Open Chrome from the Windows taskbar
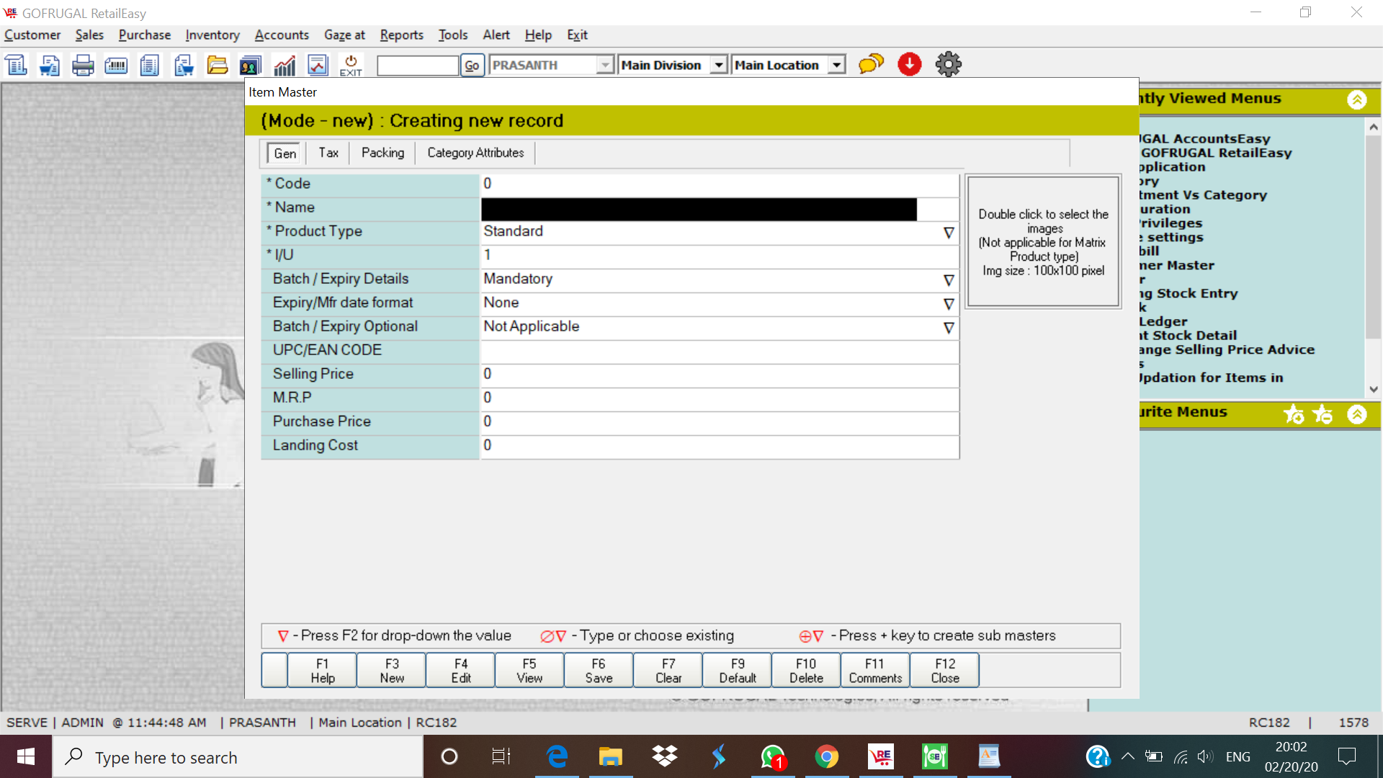 coord(826,757)
